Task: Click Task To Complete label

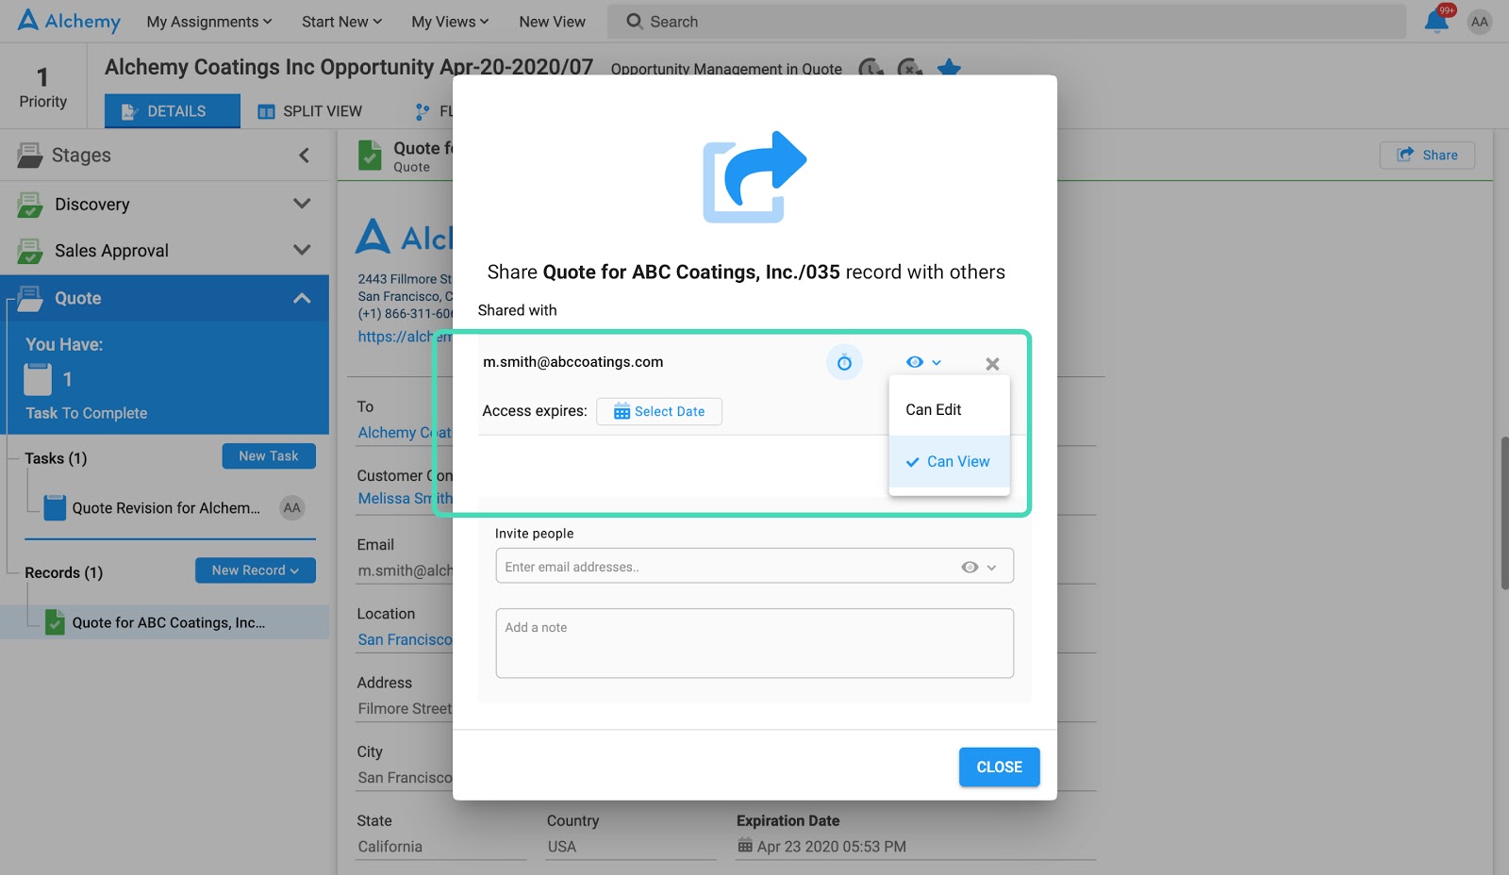Action: [x=87, y=413]
